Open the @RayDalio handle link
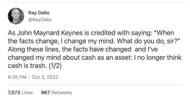 pyautogui.click(x=40, y=20)
